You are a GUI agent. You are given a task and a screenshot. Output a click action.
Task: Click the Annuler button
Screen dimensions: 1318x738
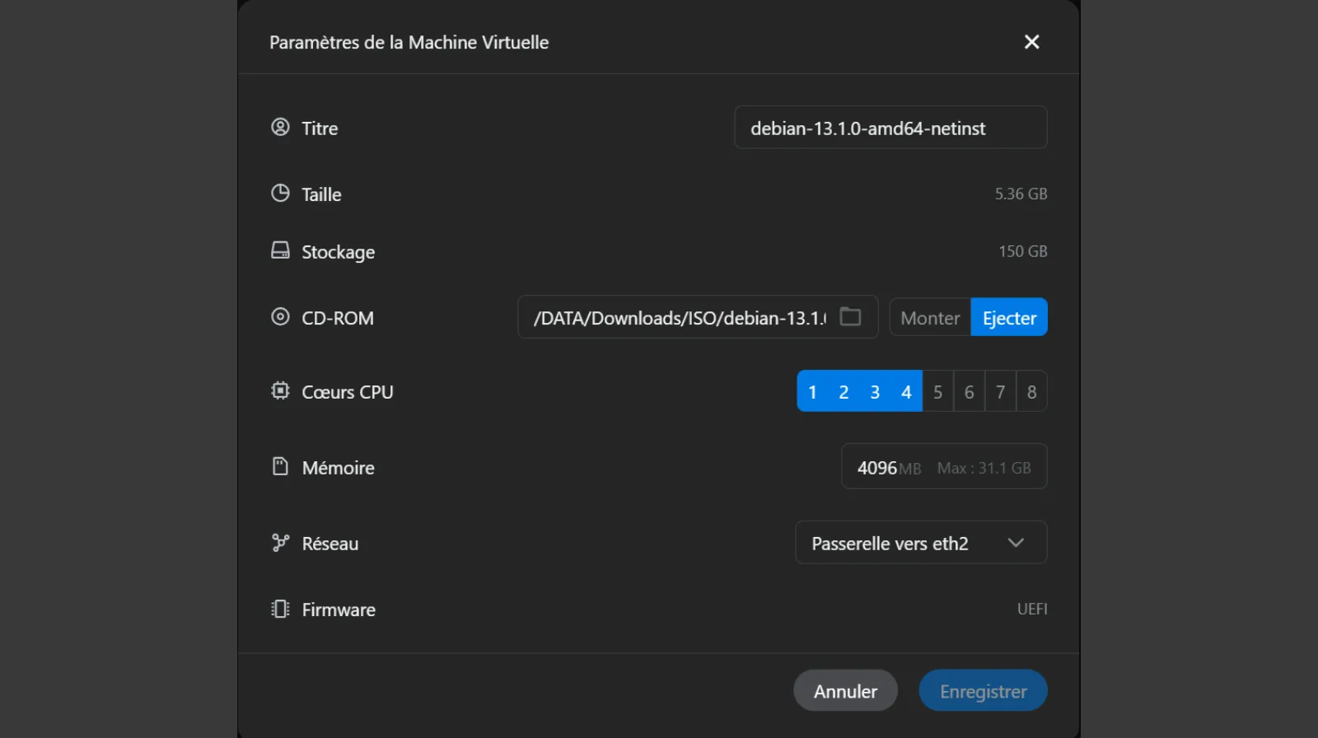pos(845,691)
